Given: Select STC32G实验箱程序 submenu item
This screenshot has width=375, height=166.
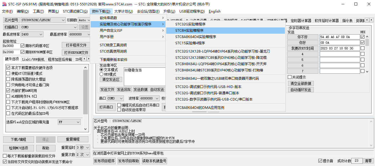Looking at the screenshot, I should click(225, 24).
